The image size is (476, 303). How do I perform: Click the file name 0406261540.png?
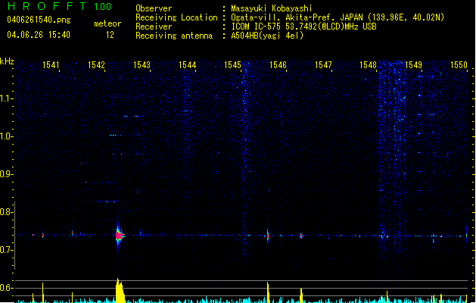[x=39, y=20]
